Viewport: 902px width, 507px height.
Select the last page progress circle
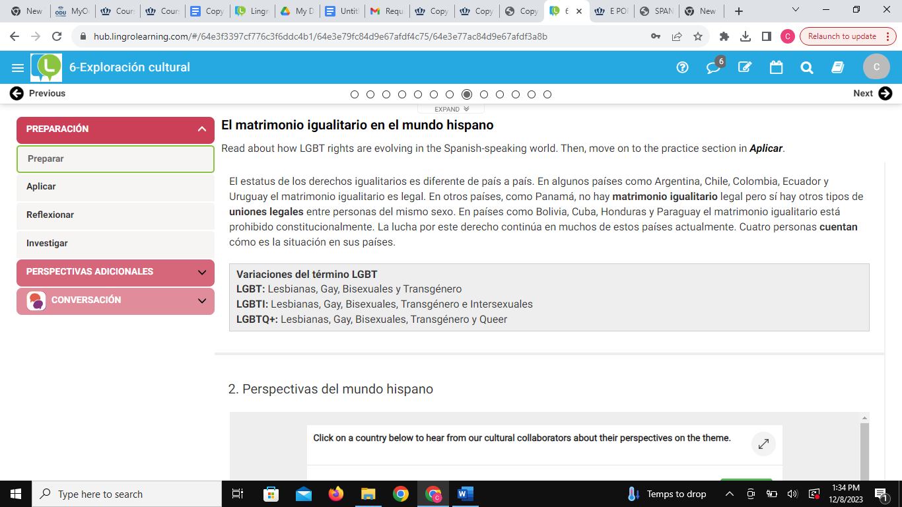pyautogui.click(x=547, y=94)
